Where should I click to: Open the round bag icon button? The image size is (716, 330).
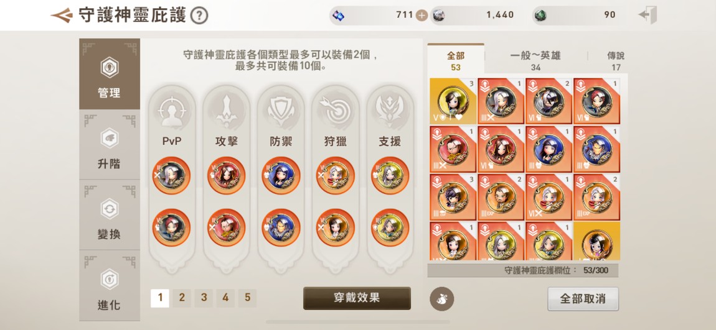(441, 299)
